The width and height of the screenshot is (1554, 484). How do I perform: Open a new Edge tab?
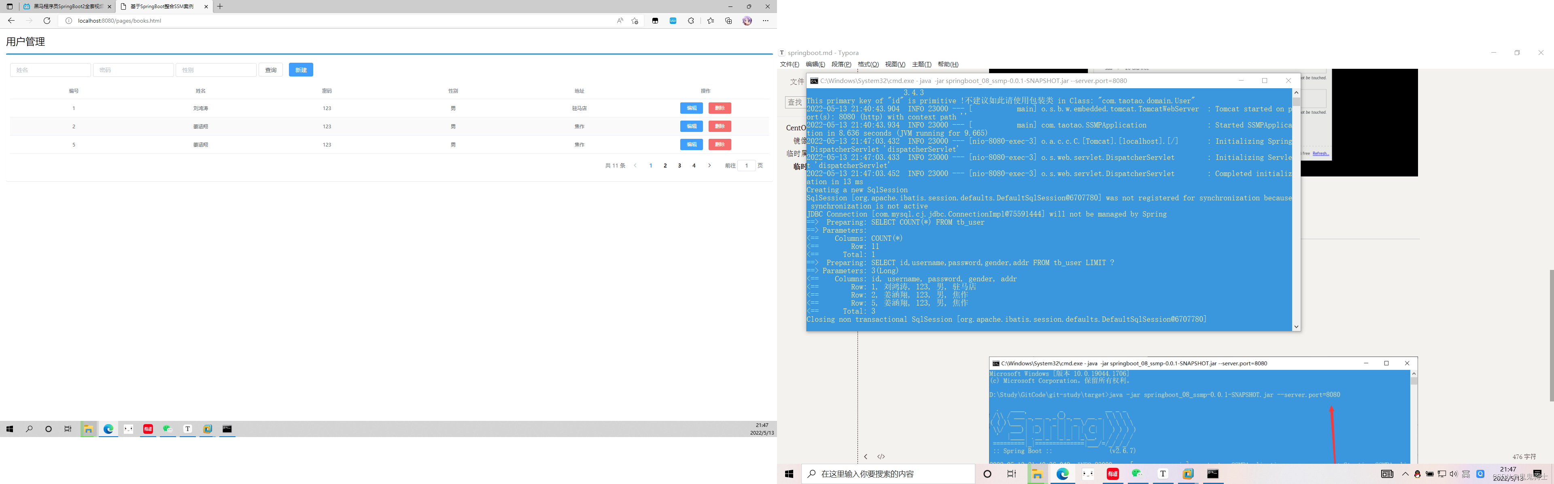tap(220, 6)
